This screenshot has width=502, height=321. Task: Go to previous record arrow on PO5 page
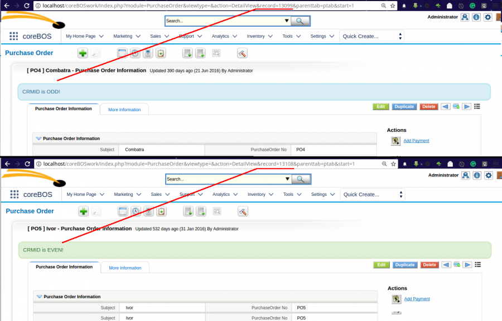coord(445,265)
